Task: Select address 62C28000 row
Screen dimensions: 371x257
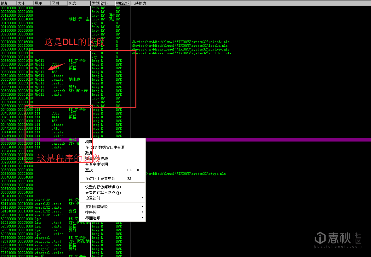Action: (185, 234)
